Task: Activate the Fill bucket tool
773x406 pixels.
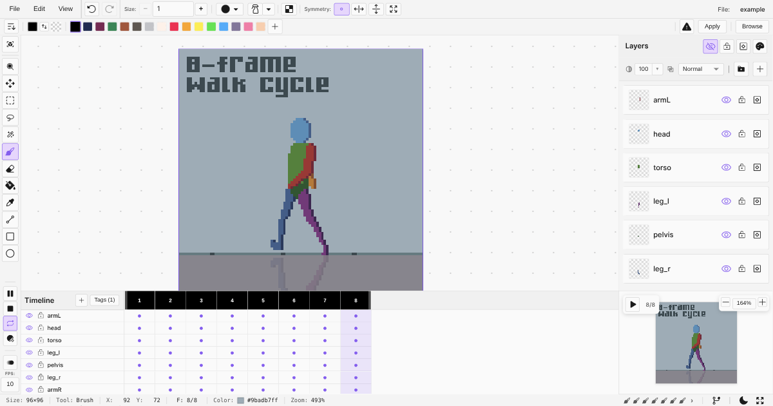Action: click(10, 186)
